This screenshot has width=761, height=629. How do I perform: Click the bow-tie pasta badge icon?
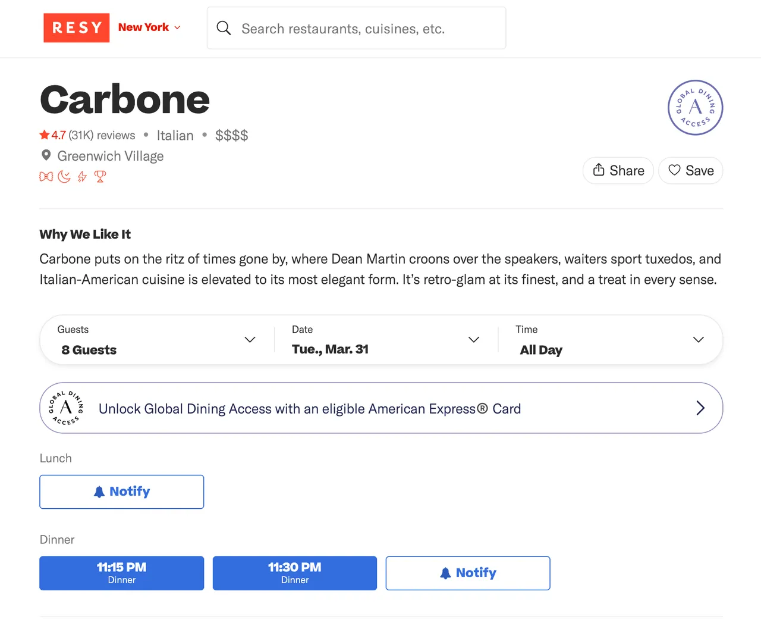[x=46, y=177]
